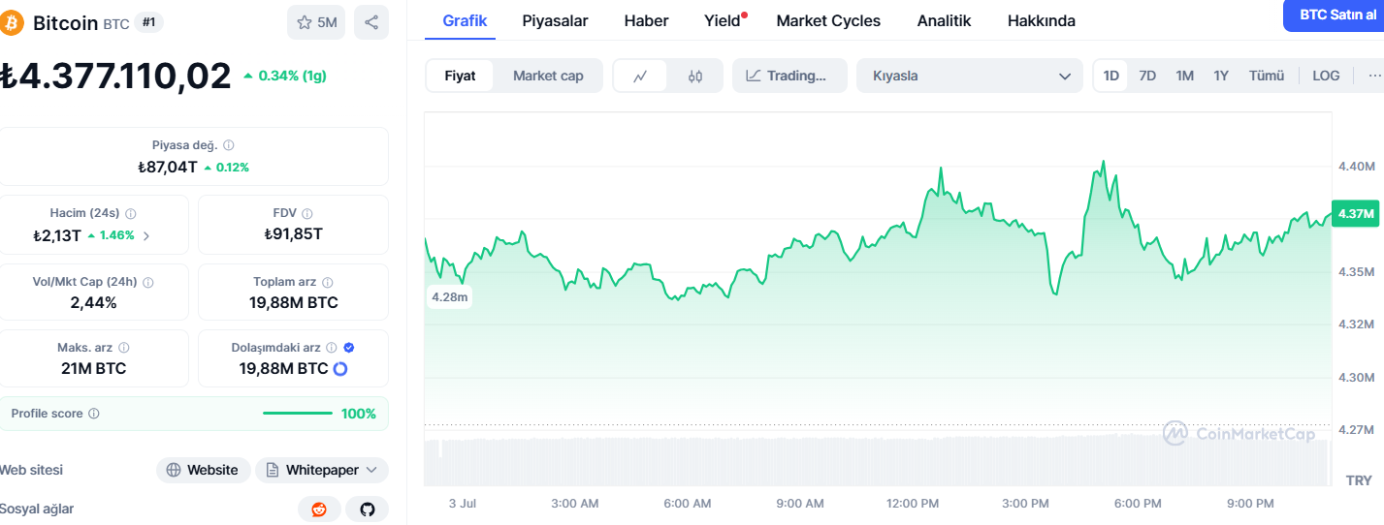1384x525 pixels.
Task: Open the Grafik tab
Action: (x=465, y=20)
